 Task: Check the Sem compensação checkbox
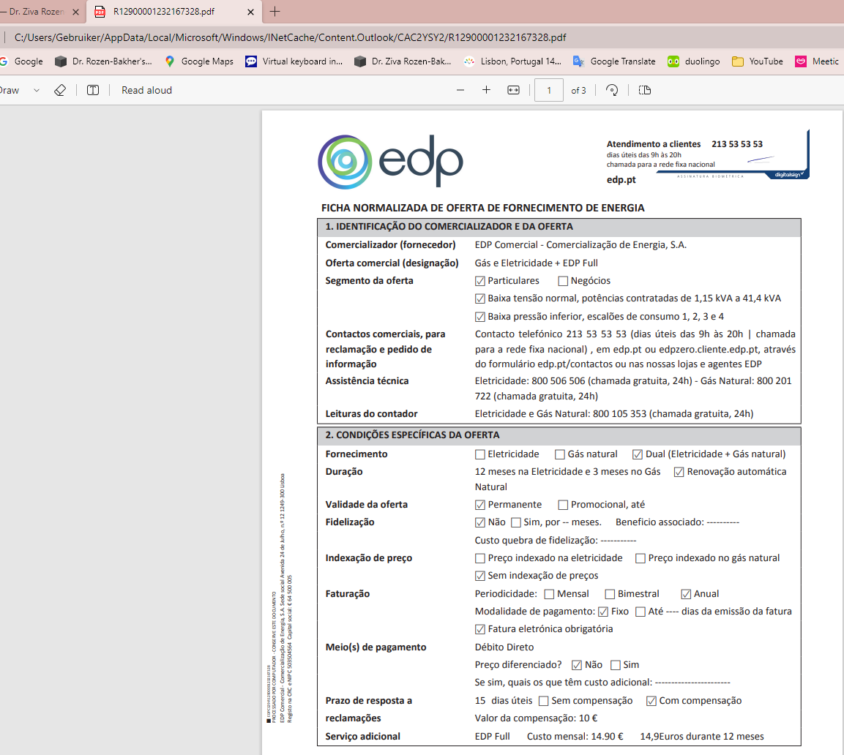[x=544, y=701]
